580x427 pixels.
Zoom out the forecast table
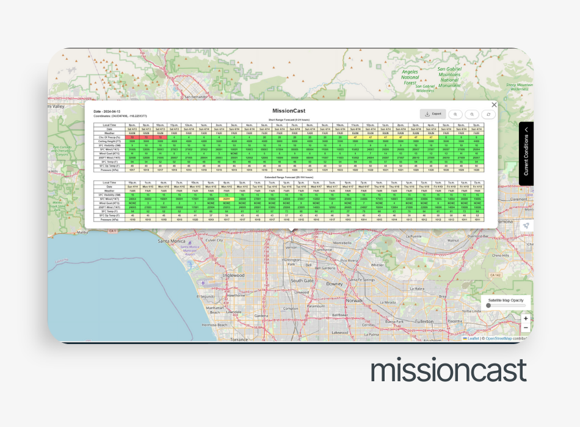tap(472, 114)
